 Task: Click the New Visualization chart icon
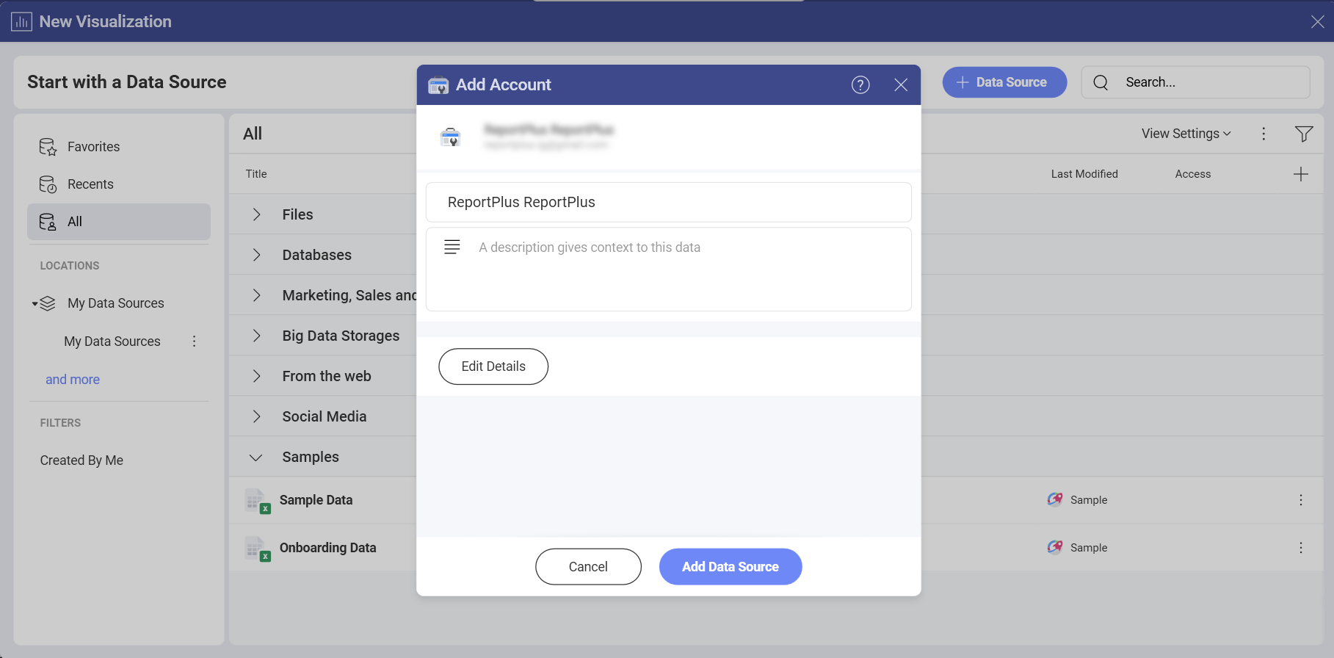pos(22,22)
